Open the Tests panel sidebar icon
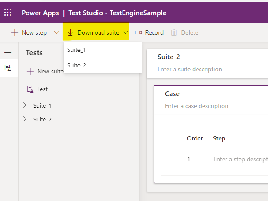Image resolution: width=268 pixels, height=201 pixels. [x=8, y=68]
